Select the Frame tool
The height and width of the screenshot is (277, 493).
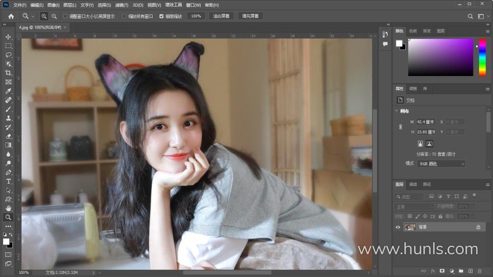[9, 82]
